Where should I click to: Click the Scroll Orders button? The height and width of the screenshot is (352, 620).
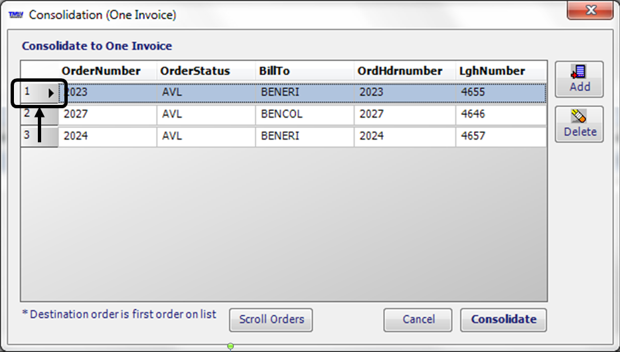271,319
